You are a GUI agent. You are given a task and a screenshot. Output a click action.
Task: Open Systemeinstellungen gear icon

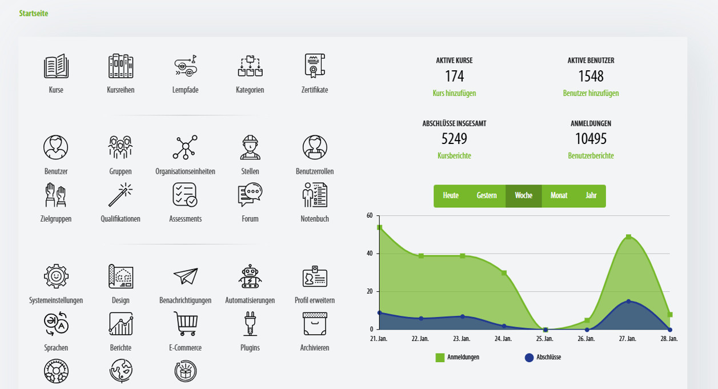pyautogui.click(x=56, y=276)
